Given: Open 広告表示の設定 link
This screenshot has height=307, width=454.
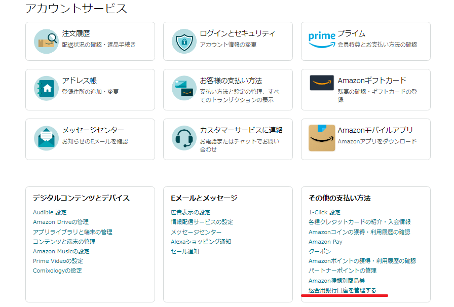Looking at the screenshot, I should tap(191, 212).
